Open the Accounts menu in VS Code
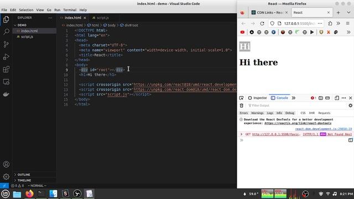Image resolution: width=354 pixels, height=199 pixels. pos(6,164)
